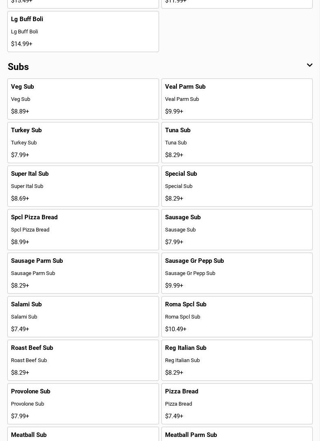Screen dimensions: 320x441
Task: Pick the Tuna Sub card
Action: point(237,142)
